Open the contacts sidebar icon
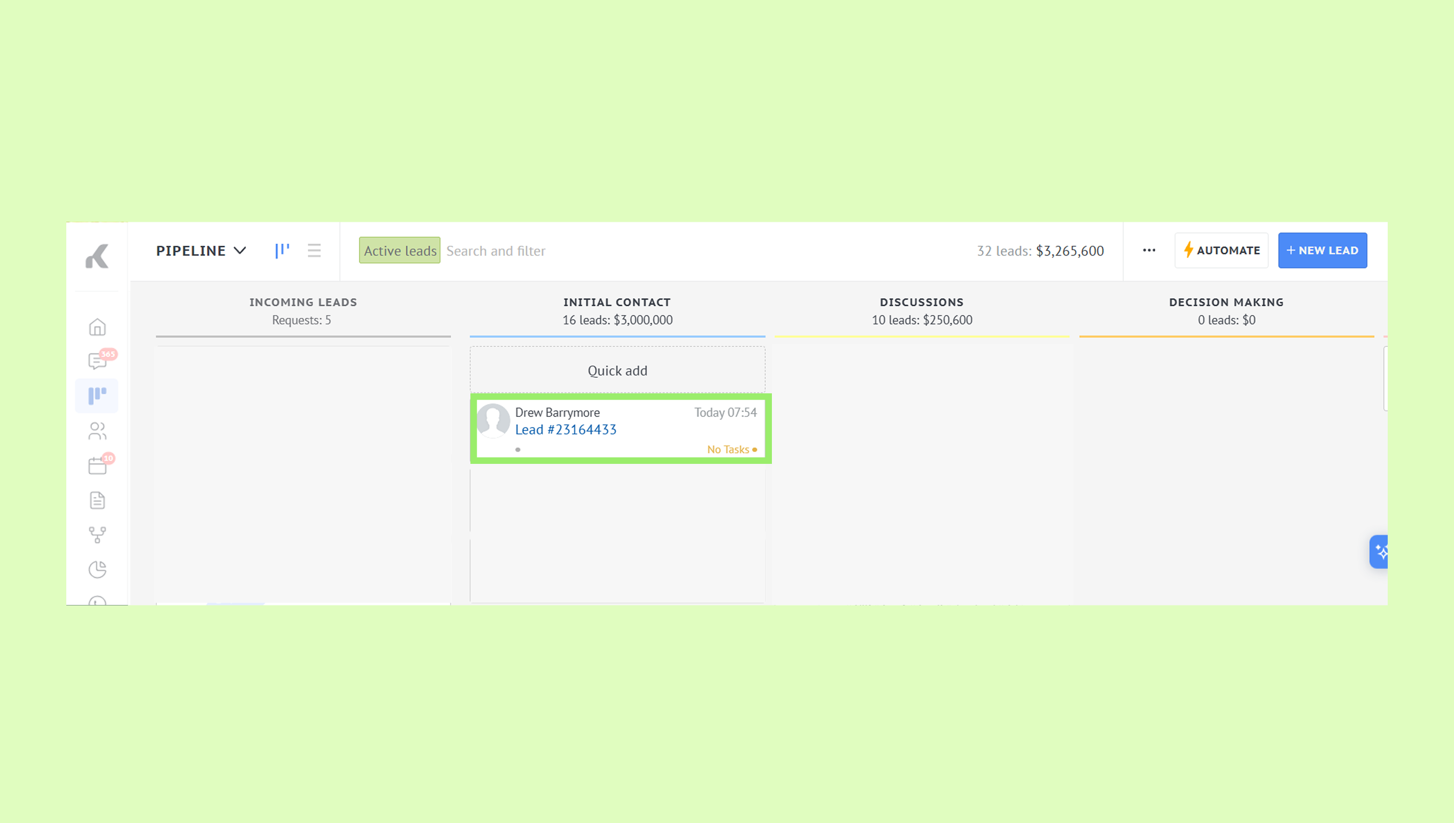The width and height of the screenshot is (1454, 823). click(97, 431)
